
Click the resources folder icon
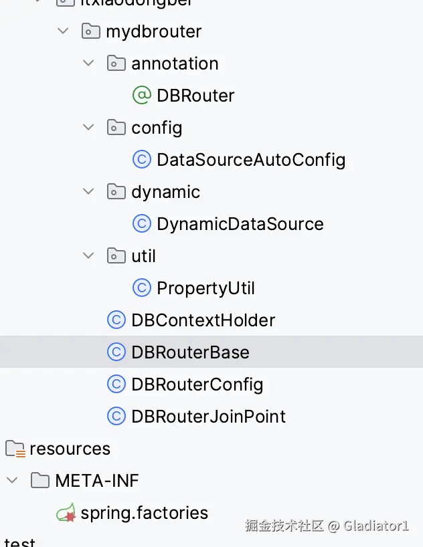coord(15,449)
